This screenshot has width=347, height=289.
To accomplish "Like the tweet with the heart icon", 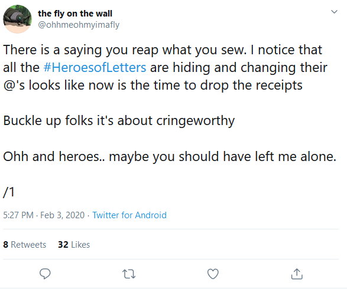I will (x=213, y=274).
